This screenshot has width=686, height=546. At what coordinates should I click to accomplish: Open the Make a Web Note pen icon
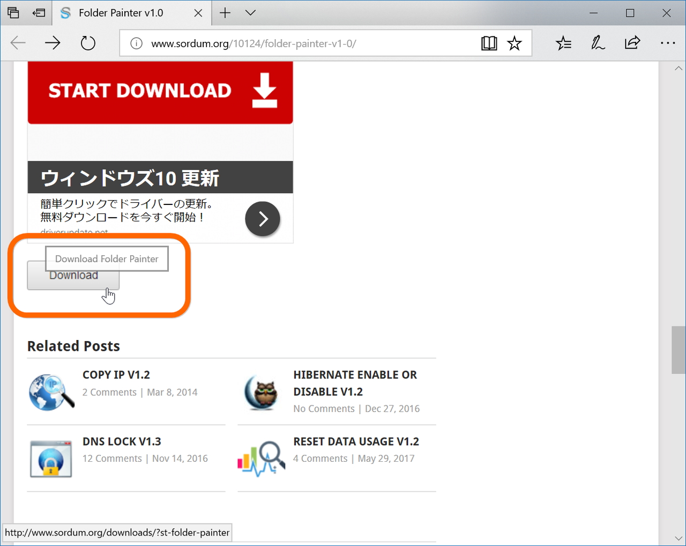pos(598,43)
